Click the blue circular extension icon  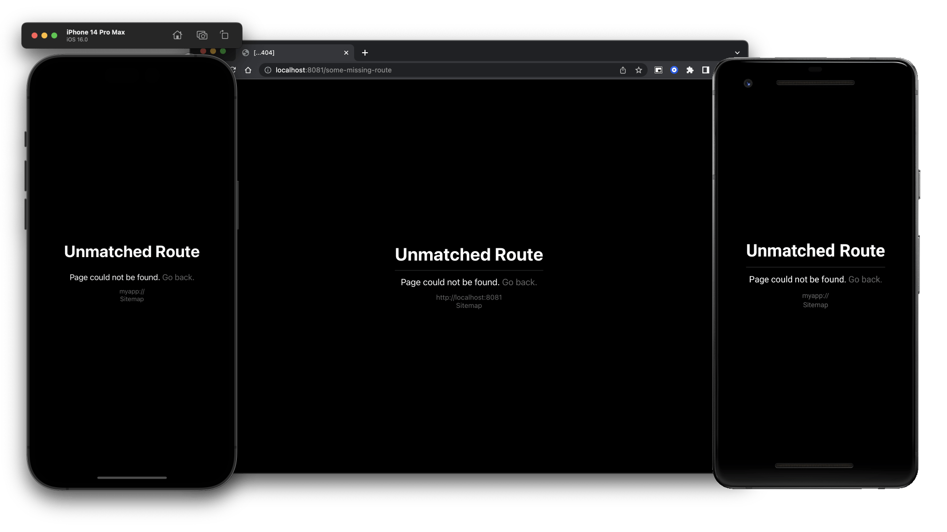tap(674, 70)
